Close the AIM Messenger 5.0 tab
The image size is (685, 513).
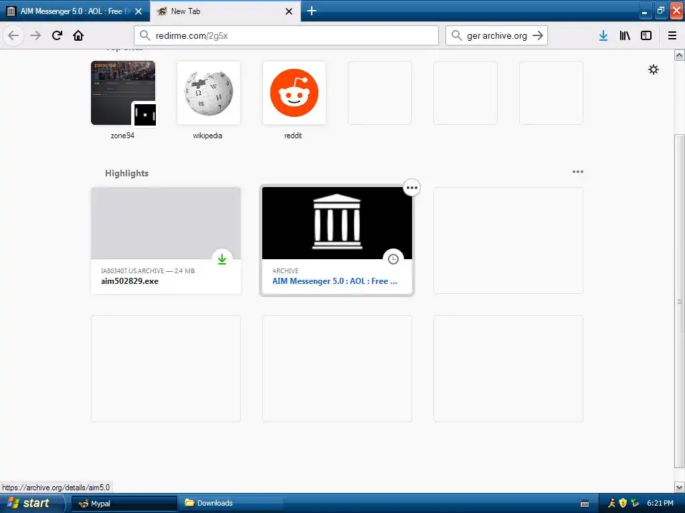pyautogui.click(x=138, y=11)
